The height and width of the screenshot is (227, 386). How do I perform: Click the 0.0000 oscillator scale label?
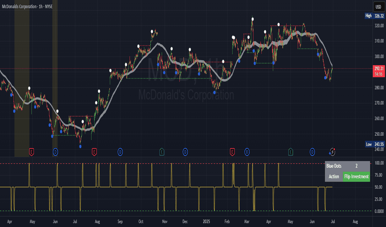[x=379, y=211]
